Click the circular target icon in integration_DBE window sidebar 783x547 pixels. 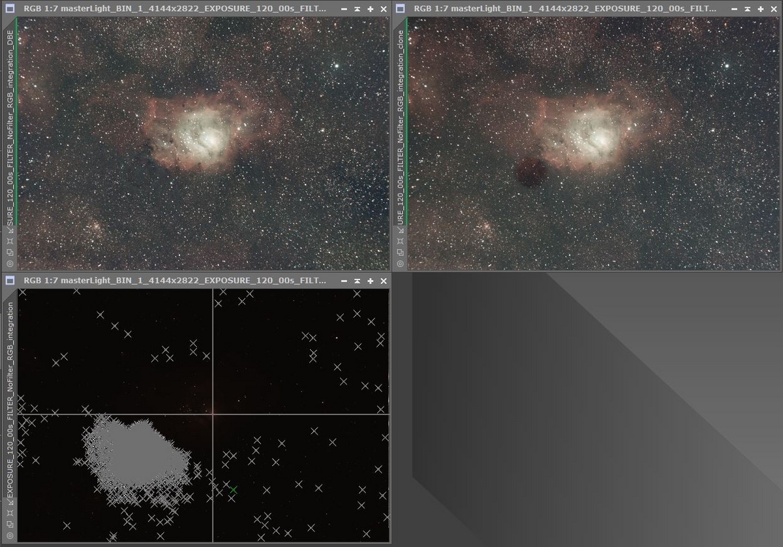coord(10,263)
